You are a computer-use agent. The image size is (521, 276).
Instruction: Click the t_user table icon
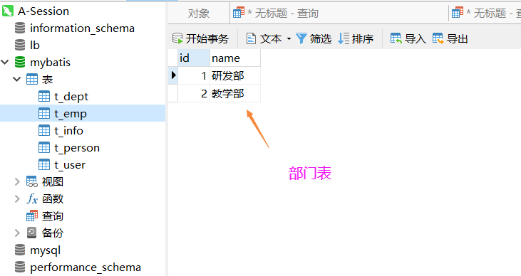tap(44, 164)
